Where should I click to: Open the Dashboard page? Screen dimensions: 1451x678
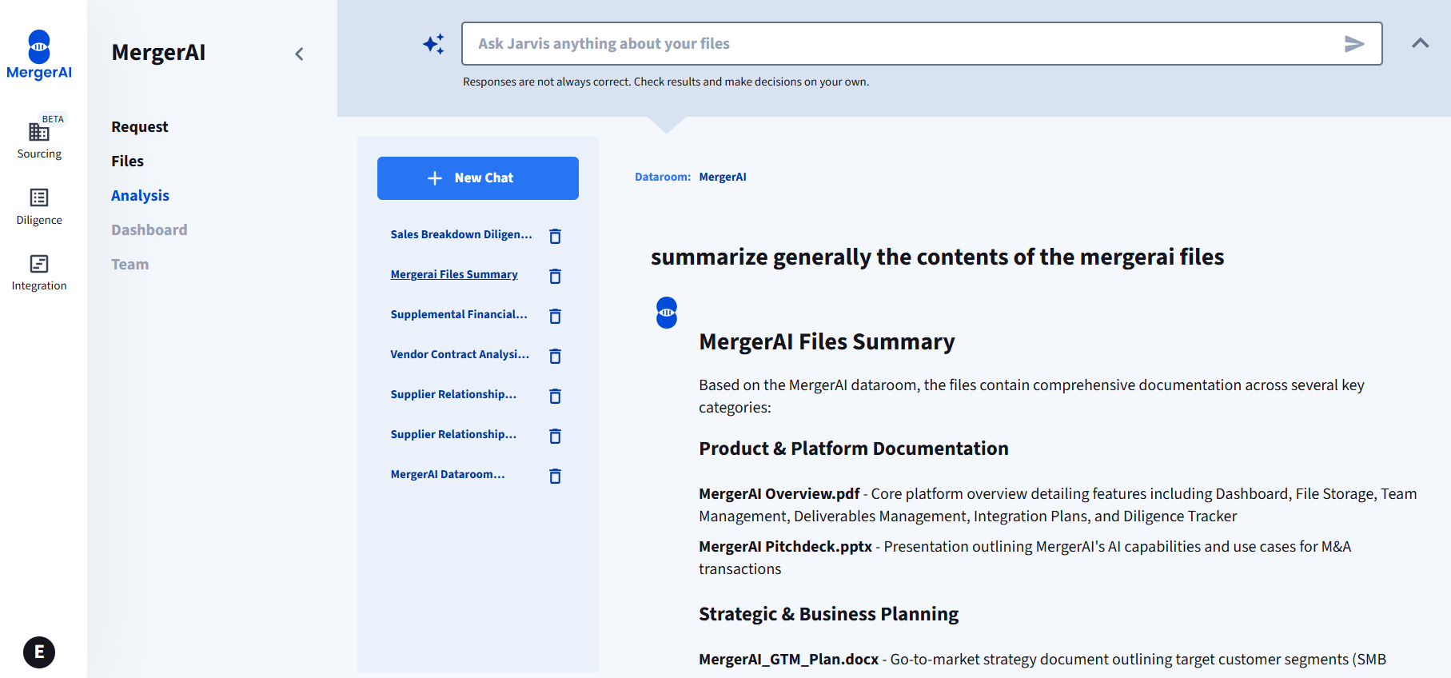[149, 230]
